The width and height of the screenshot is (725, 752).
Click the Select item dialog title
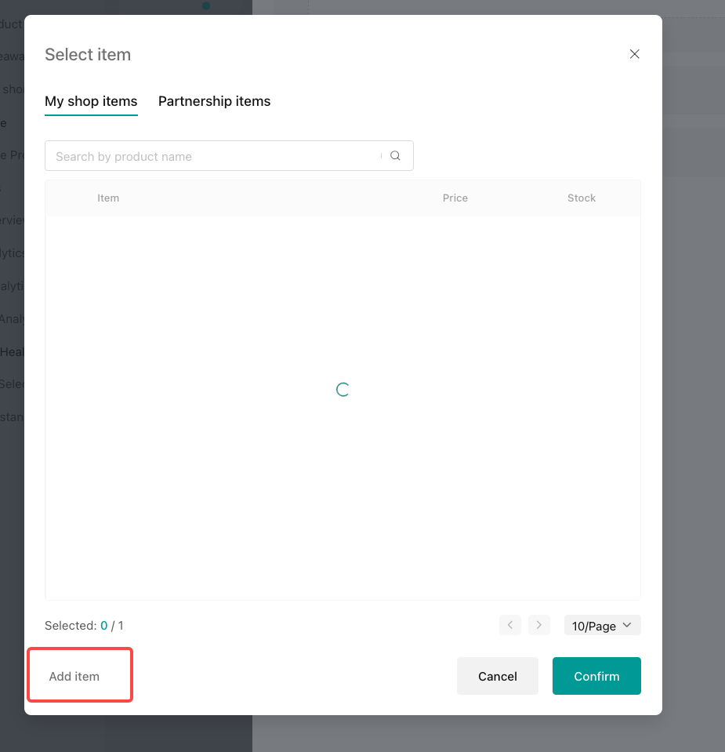click(88, 55)
